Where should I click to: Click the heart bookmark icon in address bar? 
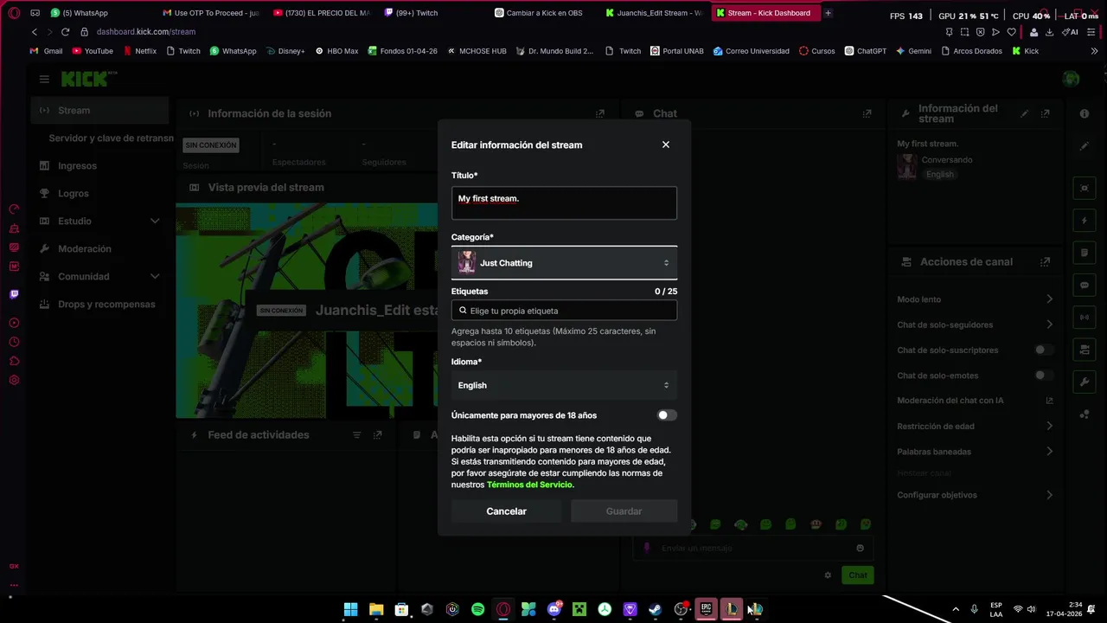(x=1012, y=32)
